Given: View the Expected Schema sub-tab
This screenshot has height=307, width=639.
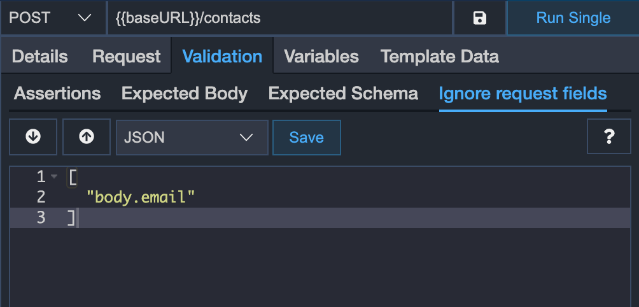Looking at the screenshot, I should [x=343, y=94].
